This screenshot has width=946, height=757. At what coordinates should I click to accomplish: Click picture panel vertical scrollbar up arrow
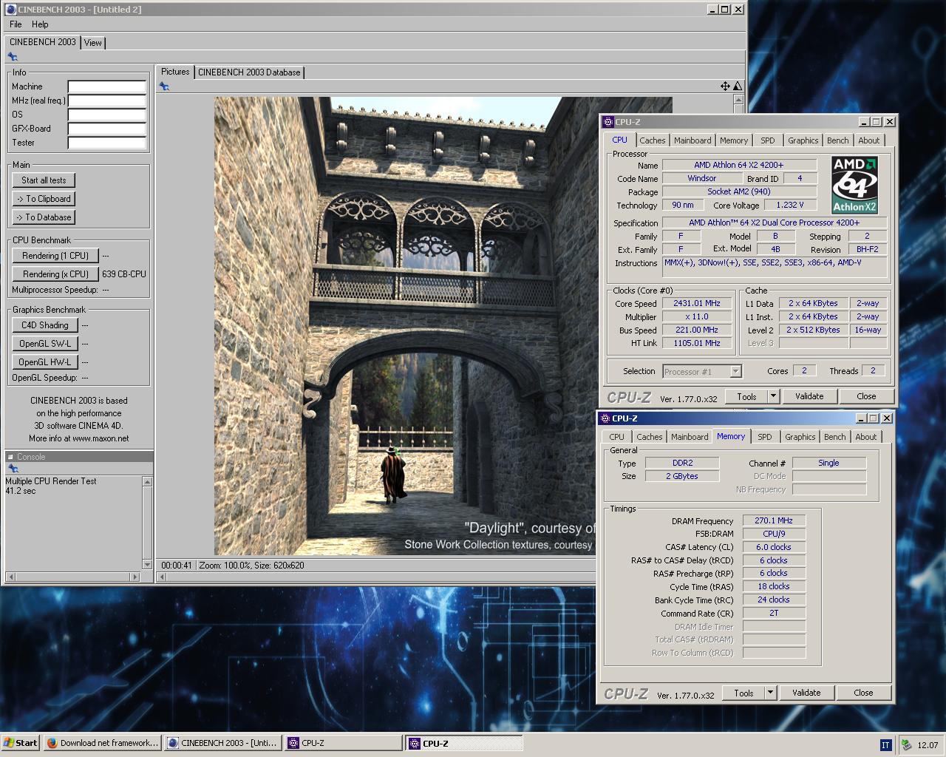738,99
